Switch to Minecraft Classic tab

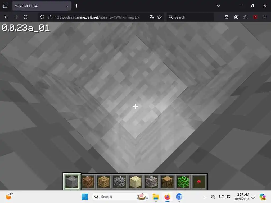coord(42,6)
